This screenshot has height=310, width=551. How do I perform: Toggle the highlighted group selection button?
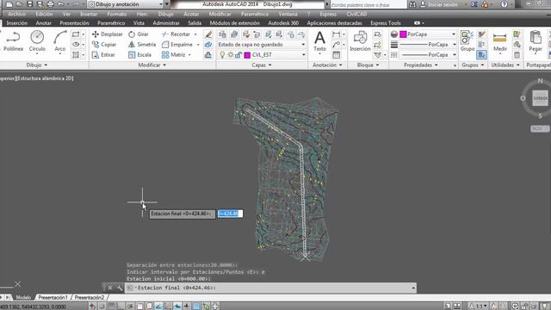pos(481,55)
